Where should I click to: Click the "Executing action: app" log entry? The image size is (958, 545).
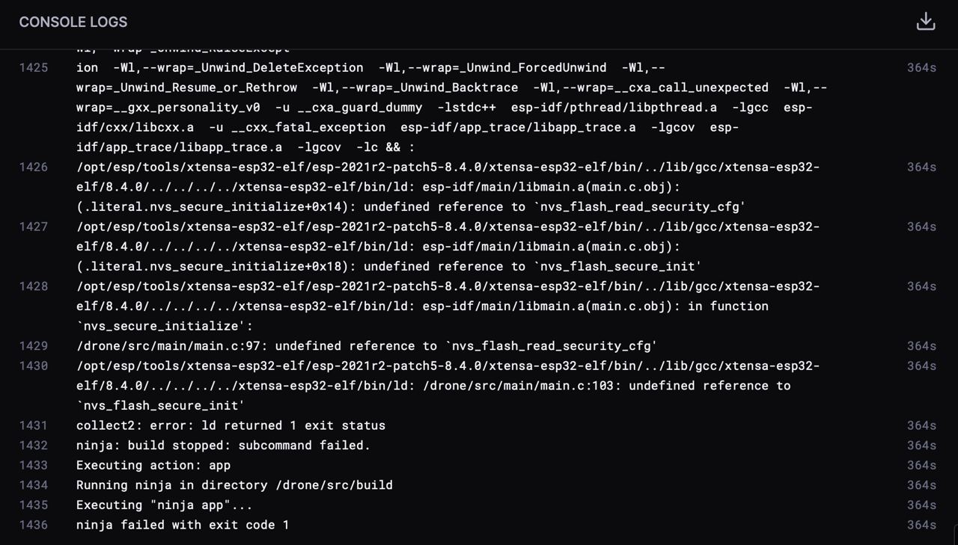[153, 466]
